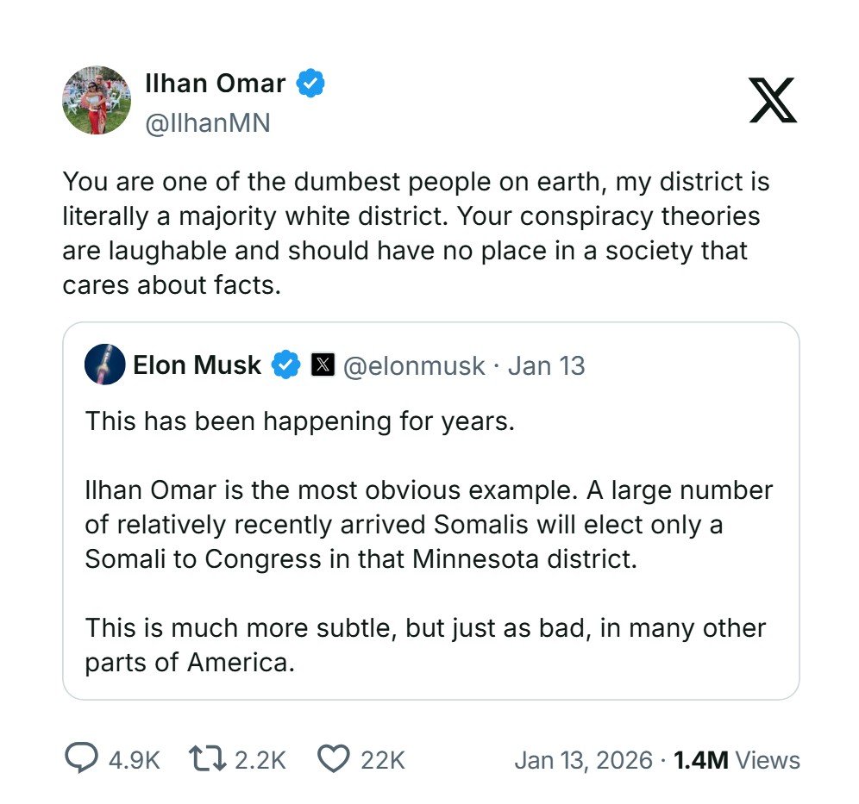Click the Jan 13, 2026 timestamp

pos(583,759)
